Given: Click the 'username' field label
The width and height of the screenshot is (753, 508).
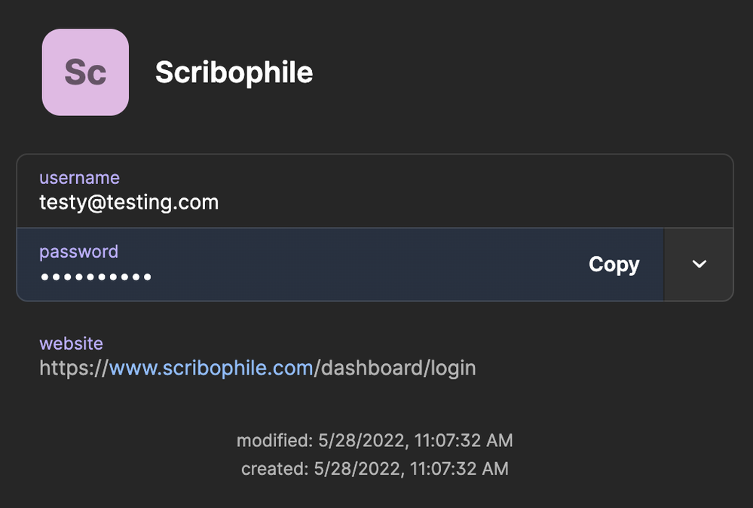Looking at the screenshot, I should pos(79,178).
